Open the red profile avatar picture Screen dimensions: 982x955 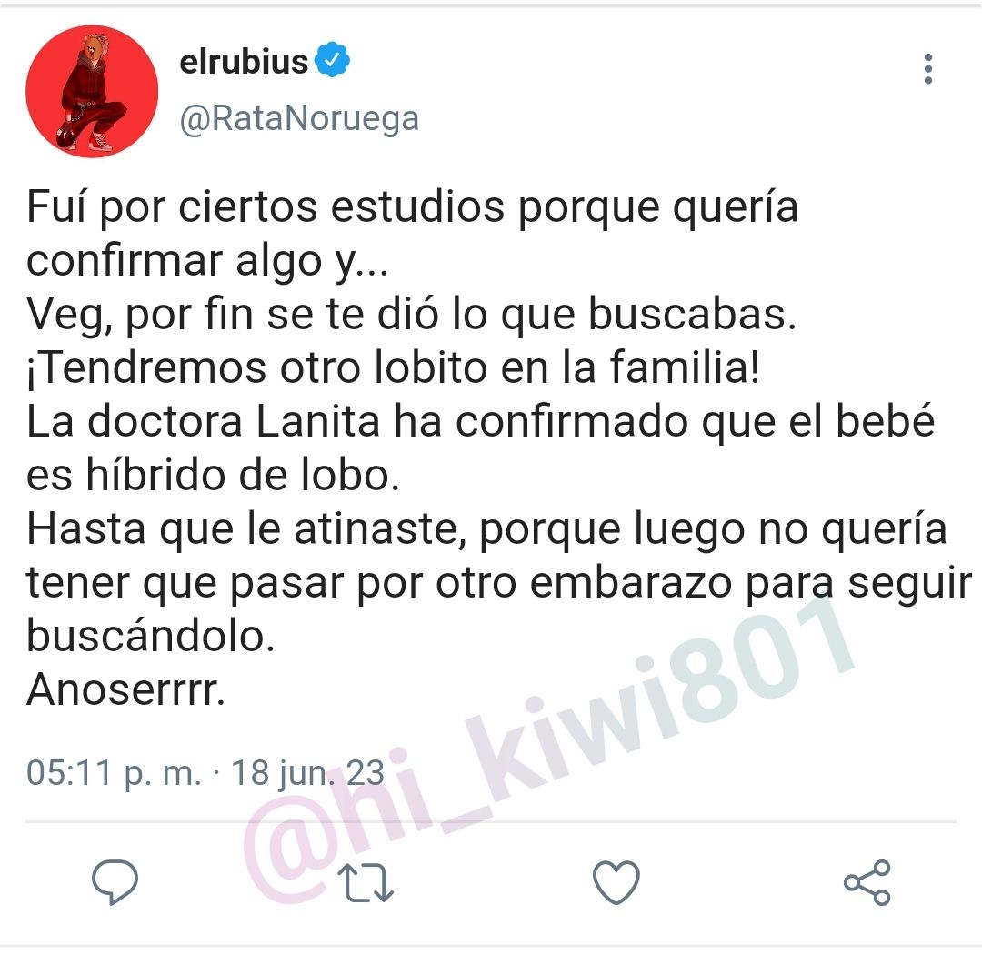coord(92,92)
